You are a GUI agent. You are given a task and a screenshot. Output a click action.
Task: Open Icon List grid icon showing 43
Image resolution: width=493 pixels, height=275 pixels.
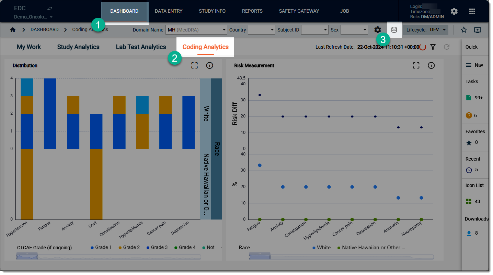[469, 201]
